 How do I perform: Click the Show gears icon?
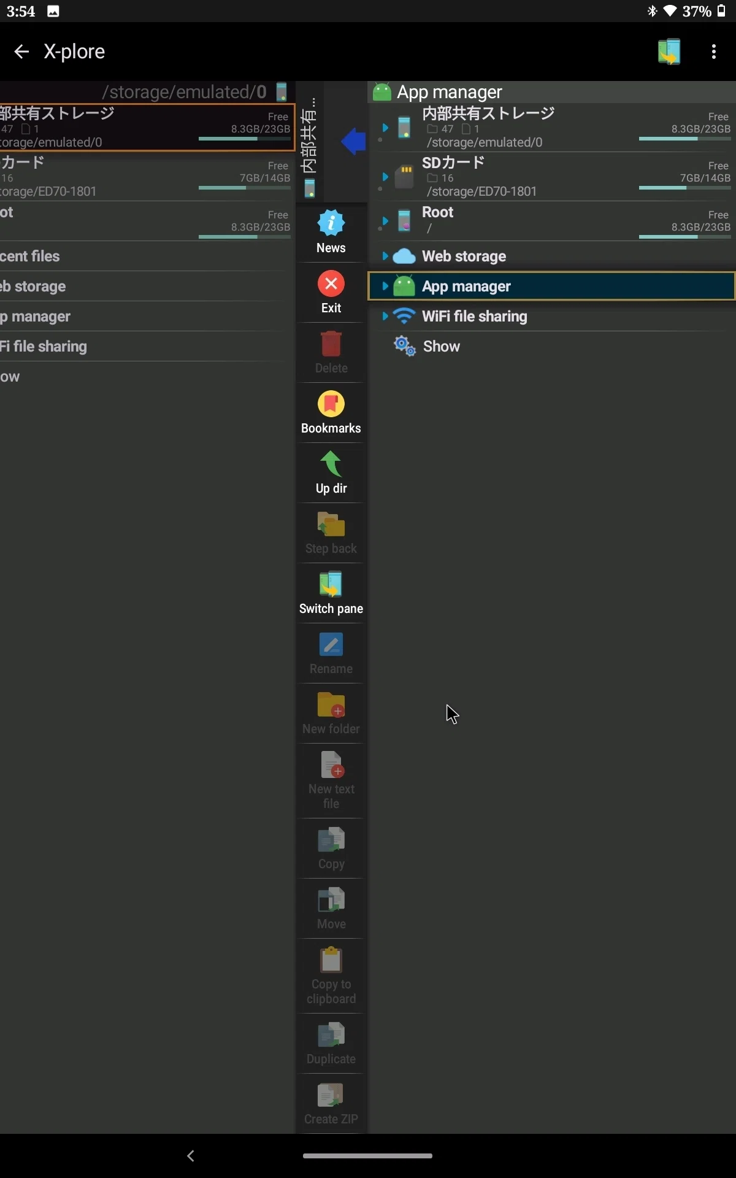click(x=405, y=346)
